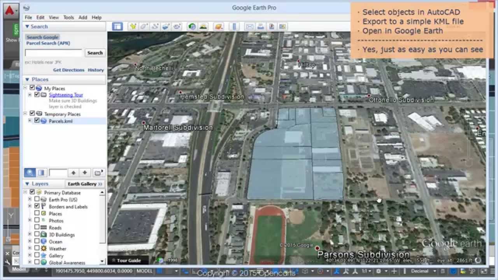Image resolution: width=498 pixels, height=280 pixels.
Task: Toggle the sidebar visibility toolbar icon
Action: [x=117, y=26]
